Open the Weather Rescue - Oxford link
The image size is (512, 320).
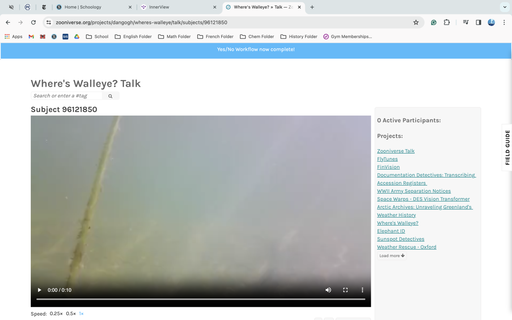(406, 247)
